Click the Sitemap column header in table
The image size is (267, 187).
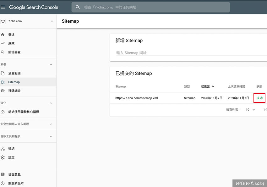(121, 86)
